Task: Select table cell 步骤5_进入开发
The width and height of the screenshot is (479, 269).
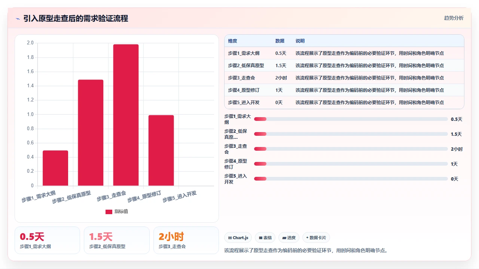Action: (x=244, y=102)
